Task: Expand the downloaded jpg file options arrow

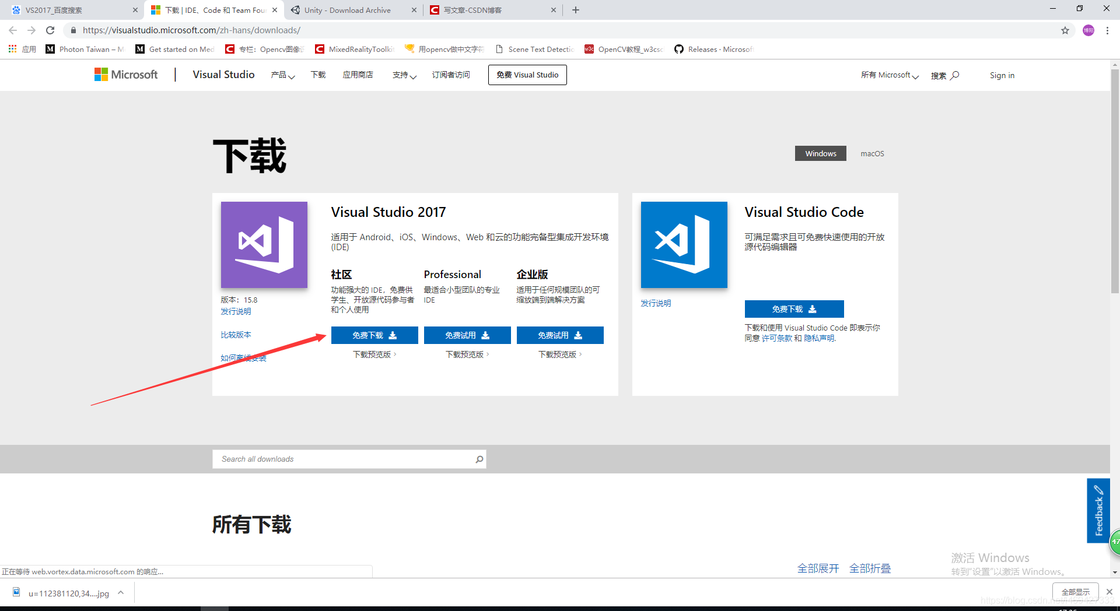Action: (121, 593)
